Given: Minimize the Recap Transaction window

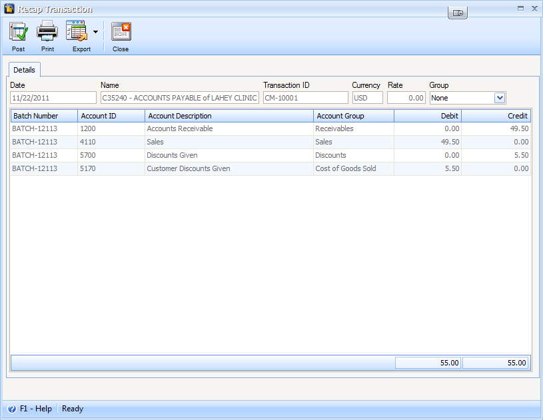Looking at the screenshot, I should click(x=520, y=8).
